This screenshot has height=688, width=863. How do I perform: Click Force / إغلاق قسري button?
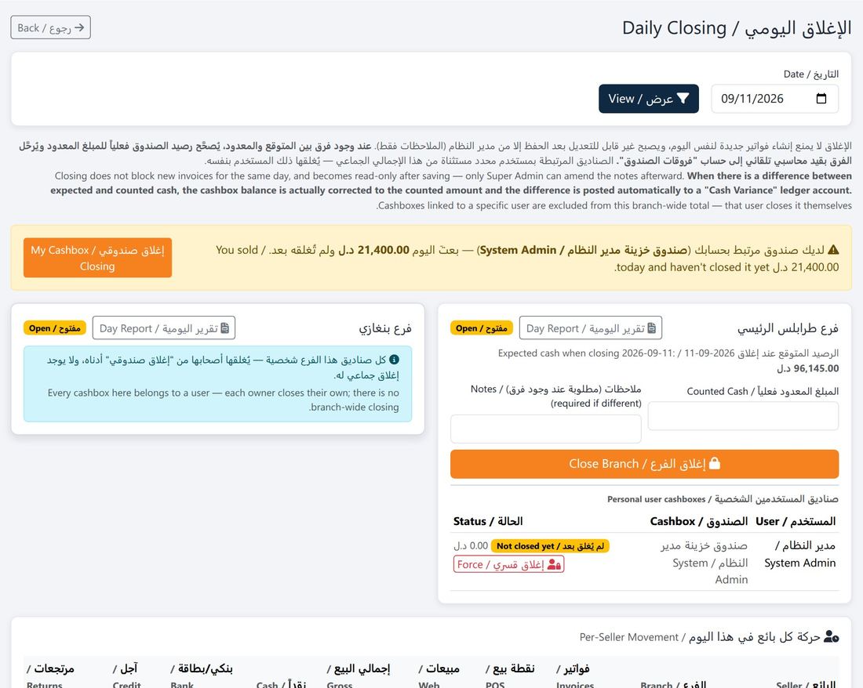[x=509, y=564]
